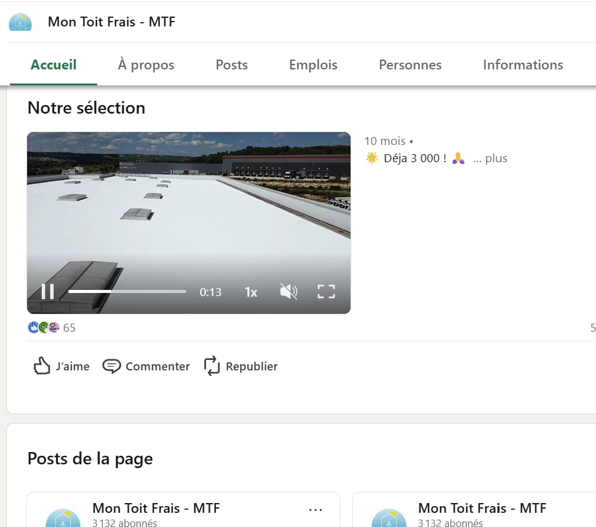
Task: Click second post's Mon Toit Frais - MTF name
Action: [x=482, y=508]
